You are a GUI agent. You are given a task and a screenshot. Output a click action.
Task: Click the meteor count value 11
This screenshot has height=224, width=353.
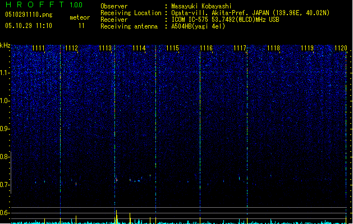(81, 26)
